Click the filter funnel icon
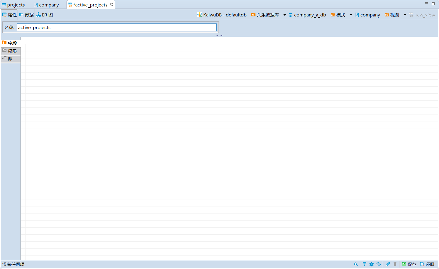This screenshot has height=269, width=439. coord(364,264)
